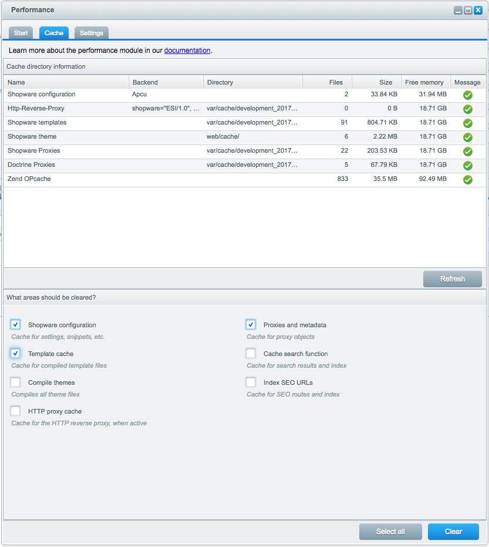The height and width of the screenshot is (547, 489).
Task: Sort table by the Name column header
Action: pos(66,82)
